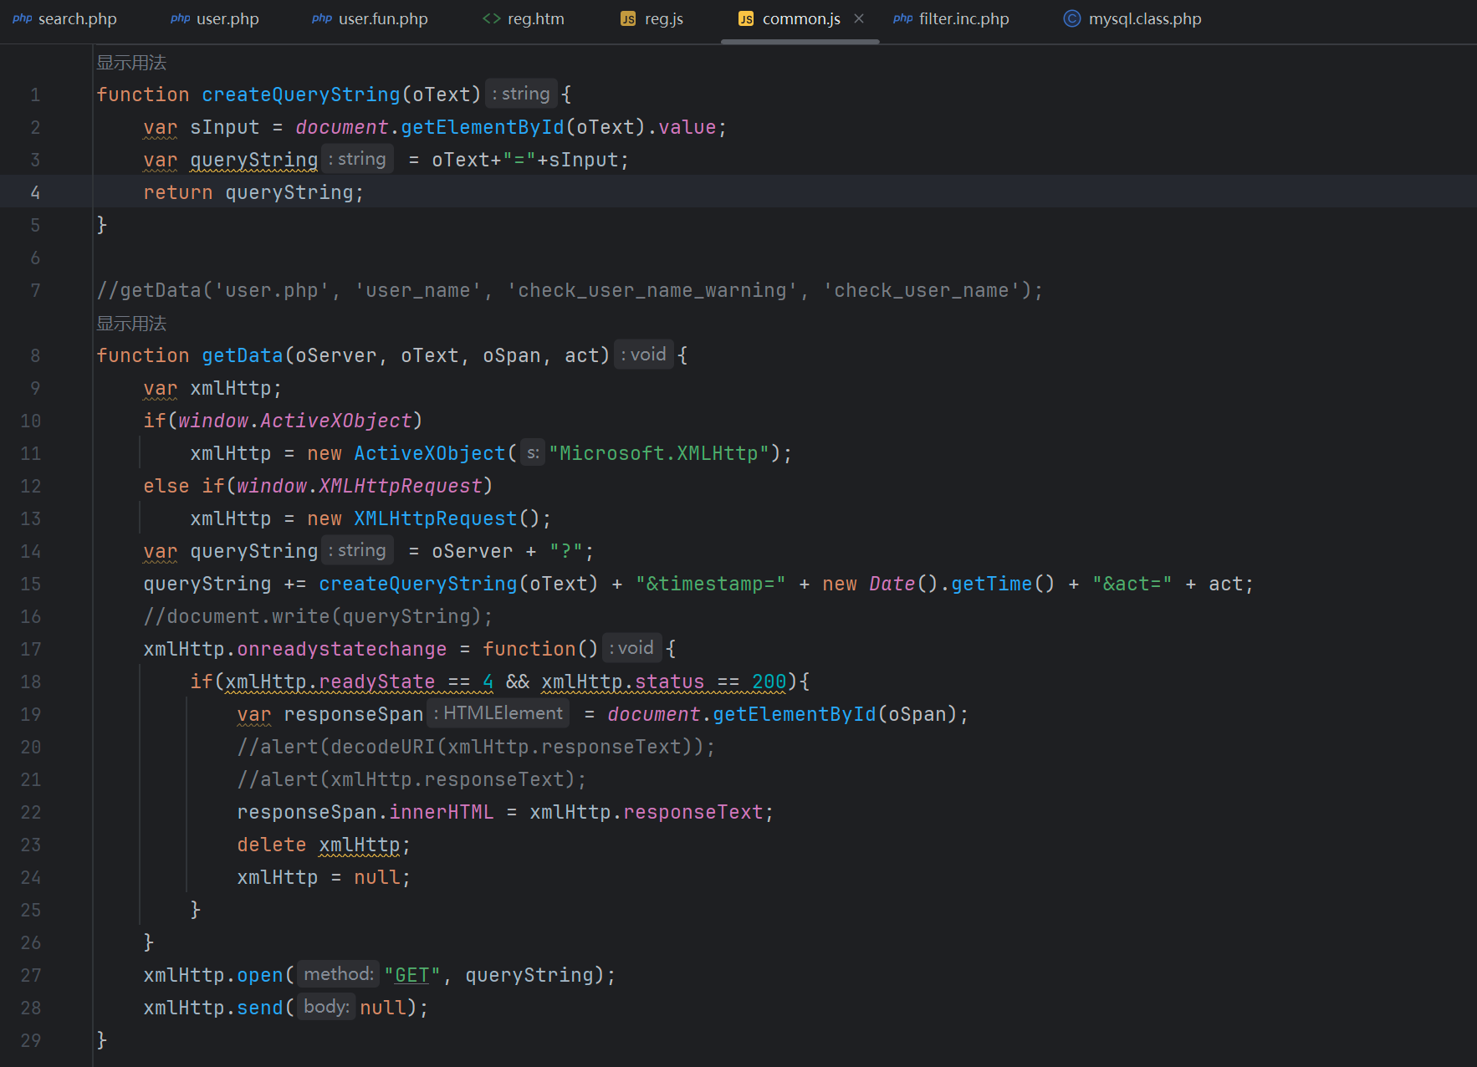Click the commented document.write on line 16
The image size is (1477, 1067).
319,616
